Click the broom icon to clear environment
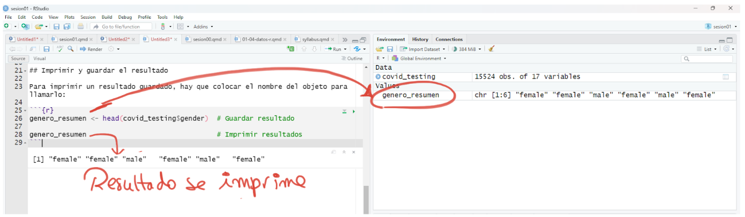 (491, 49)
